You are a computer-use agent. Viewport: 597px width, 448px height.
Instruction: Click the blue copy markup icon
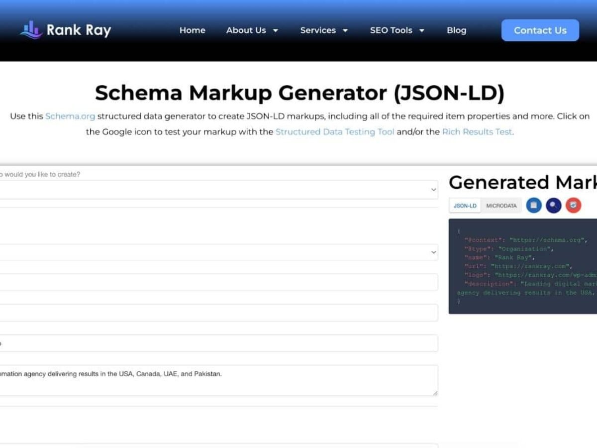click(534, 205)
